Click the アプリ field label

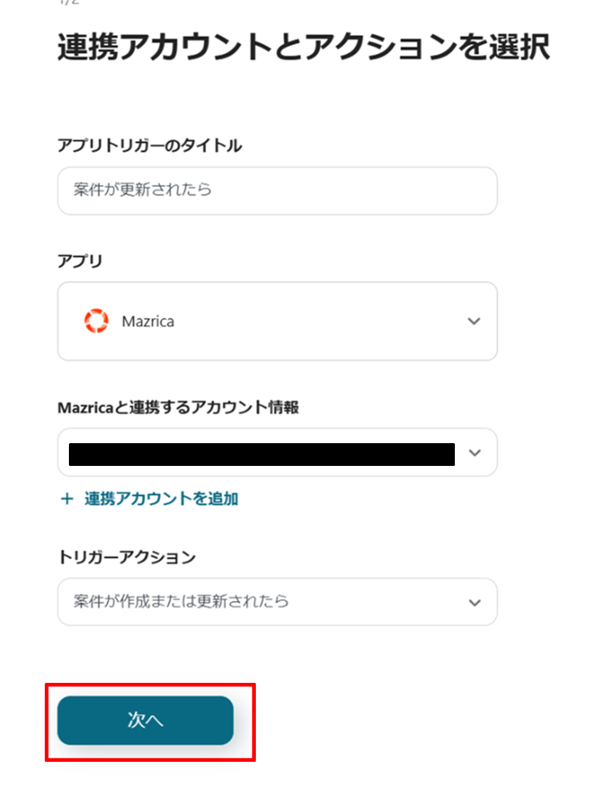tap(80, 261)
